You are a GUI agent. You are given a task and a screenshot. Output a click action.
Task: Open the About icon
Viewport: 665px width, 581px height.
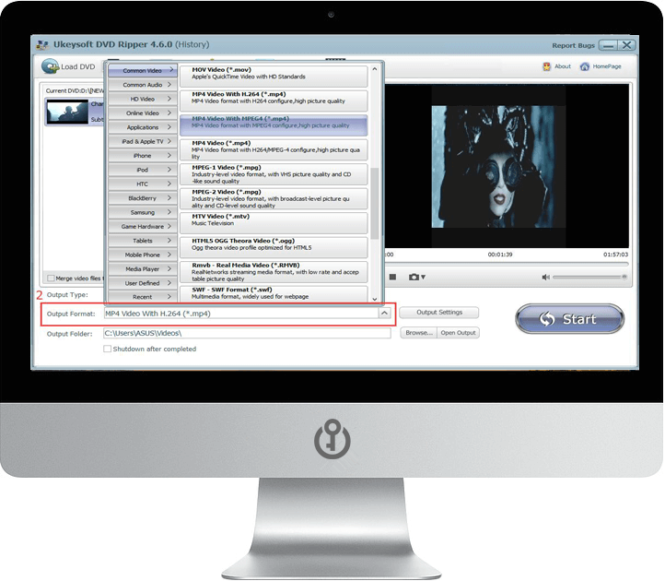tap(547, 66)
